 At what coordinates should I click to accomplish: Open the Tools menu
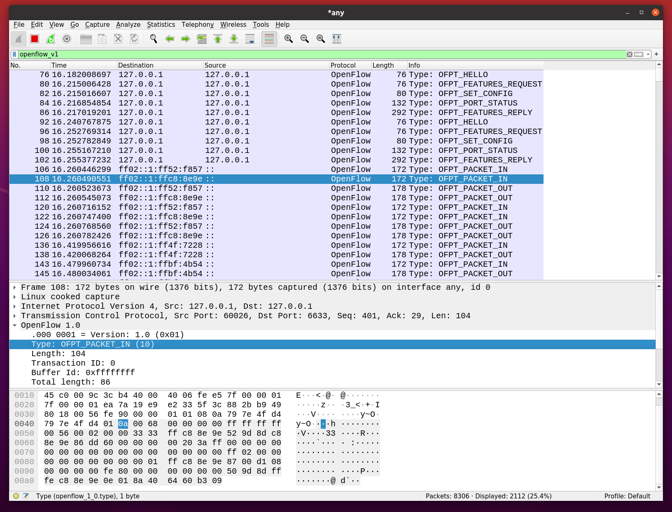(x=261, y=25)
